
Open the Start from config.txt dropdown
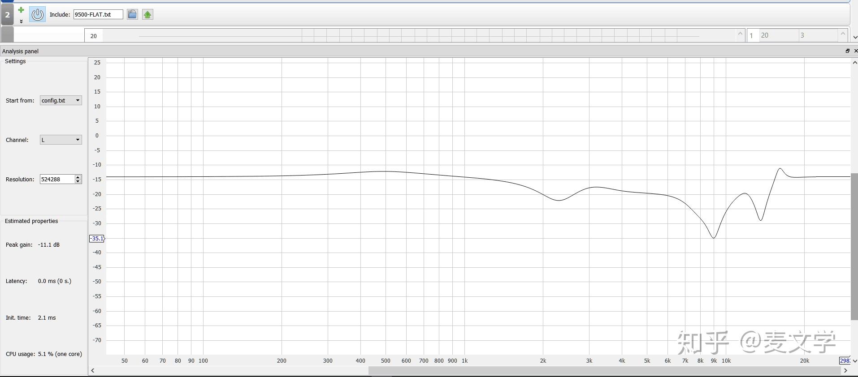coord(61,100)
